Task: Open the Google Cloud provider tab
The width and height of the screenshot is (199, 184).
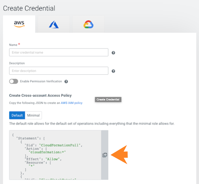Action: (x=88, y=24)
